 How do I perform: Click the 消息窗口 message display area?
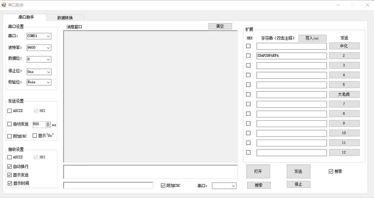tap(151, 96)
